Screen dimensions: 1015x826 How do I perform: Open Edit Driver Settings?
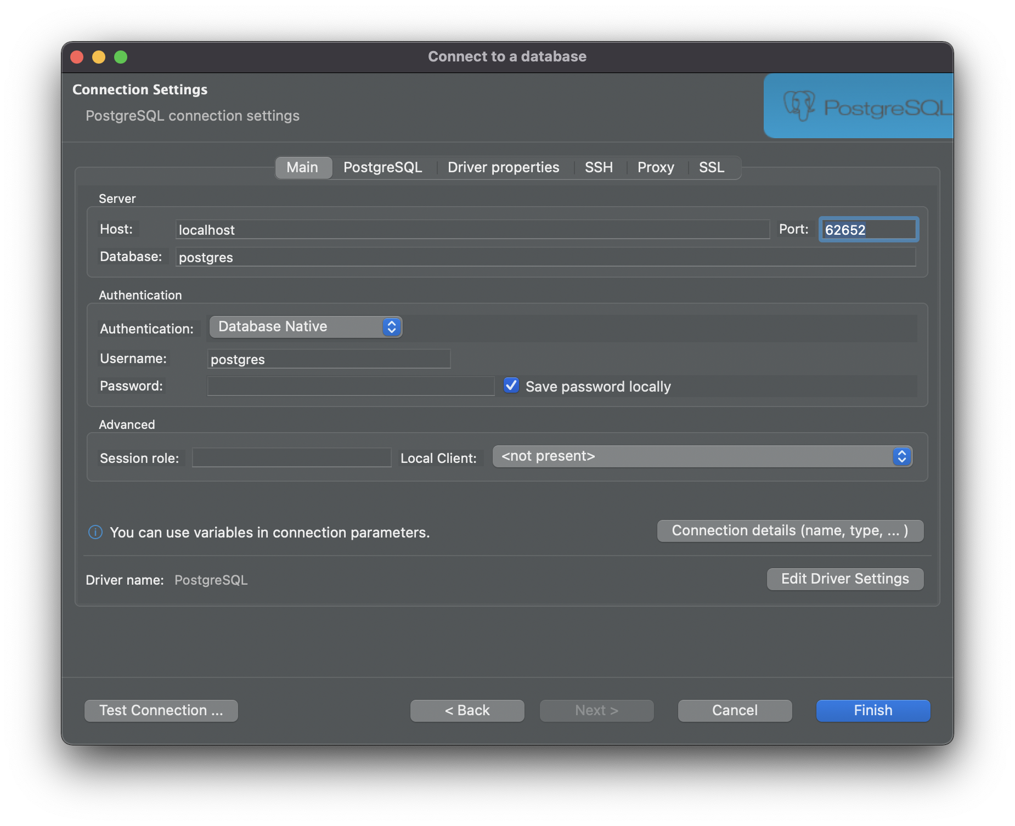844,579
